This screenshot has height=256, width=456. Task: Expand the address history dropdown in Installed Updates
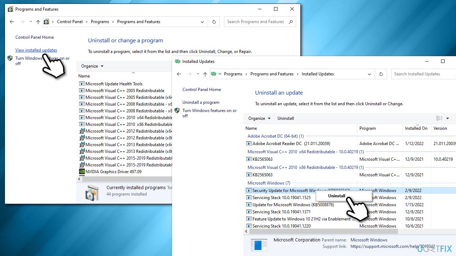tap(369, 74)
